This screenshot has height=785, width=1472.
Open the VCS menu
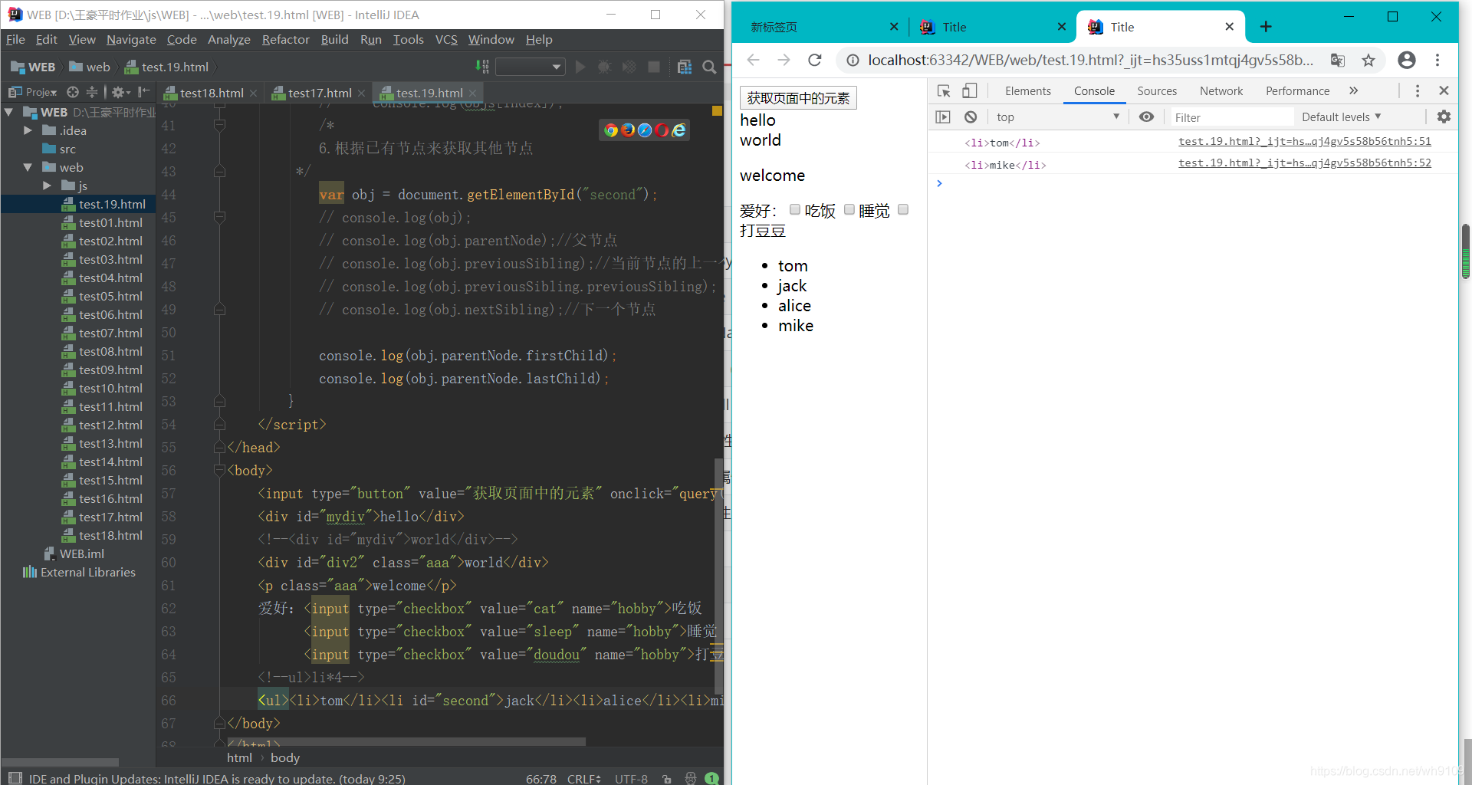tap(446, 39)
